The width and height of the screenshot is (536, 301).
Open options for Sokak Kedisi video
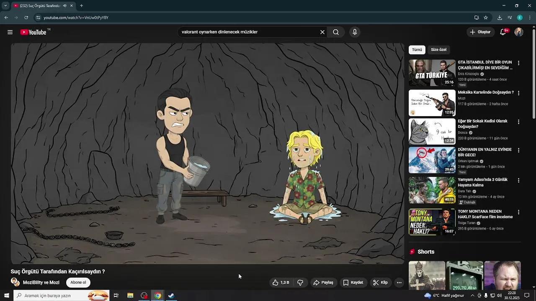tap(518, 122)
